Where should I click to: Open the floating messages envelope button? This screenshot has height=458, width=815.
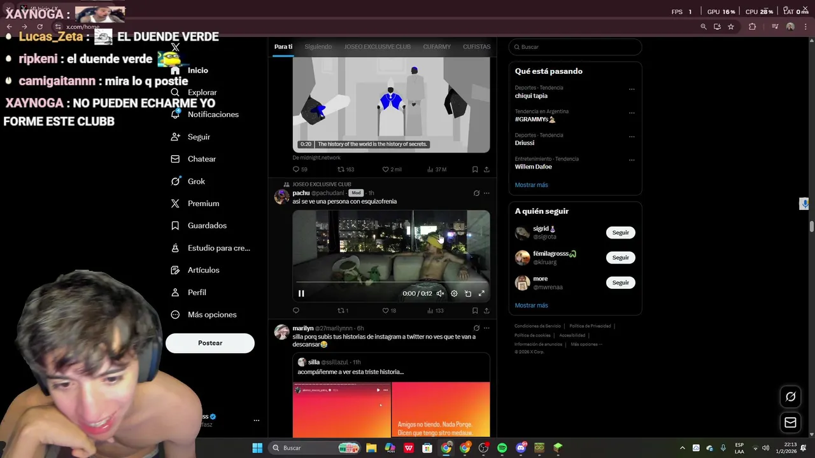[x=790, y=422]
